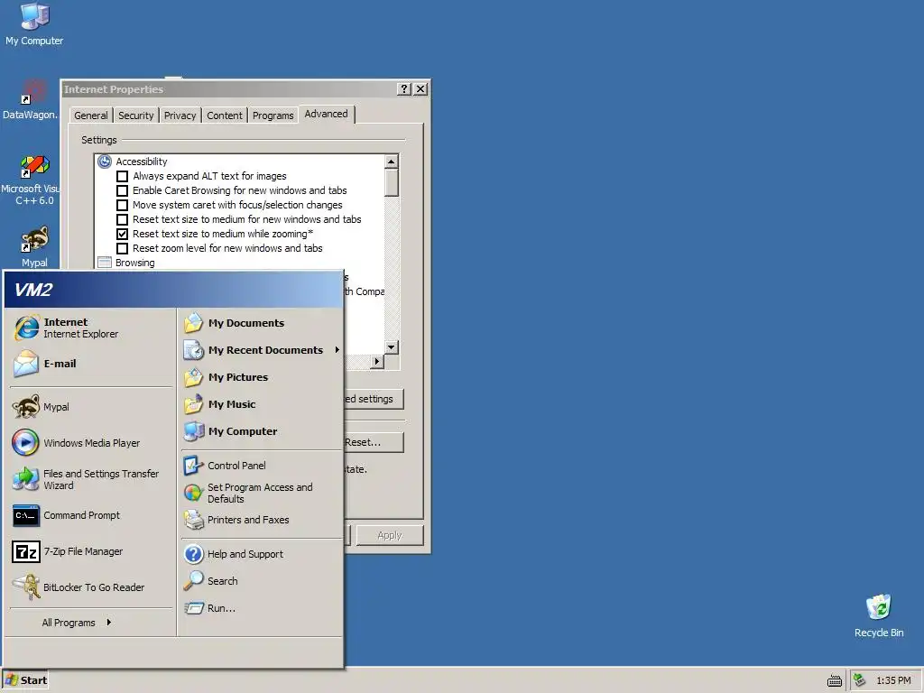
Task: Click the network tray icon beside the clock
Action: tap(860, 680)
